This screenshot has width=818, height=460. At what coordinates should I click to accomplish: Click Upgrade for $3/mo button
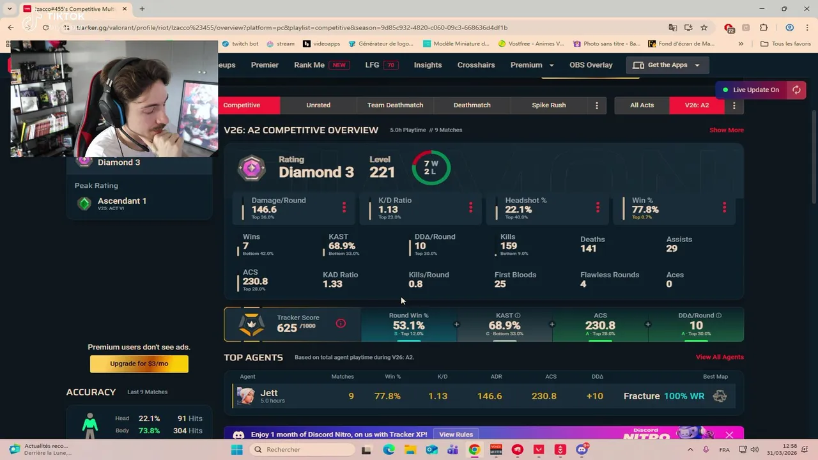pos(139,364)
